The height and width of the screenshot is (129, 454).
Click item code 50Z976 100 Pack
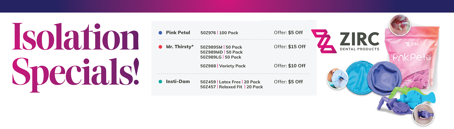(219, 33)
